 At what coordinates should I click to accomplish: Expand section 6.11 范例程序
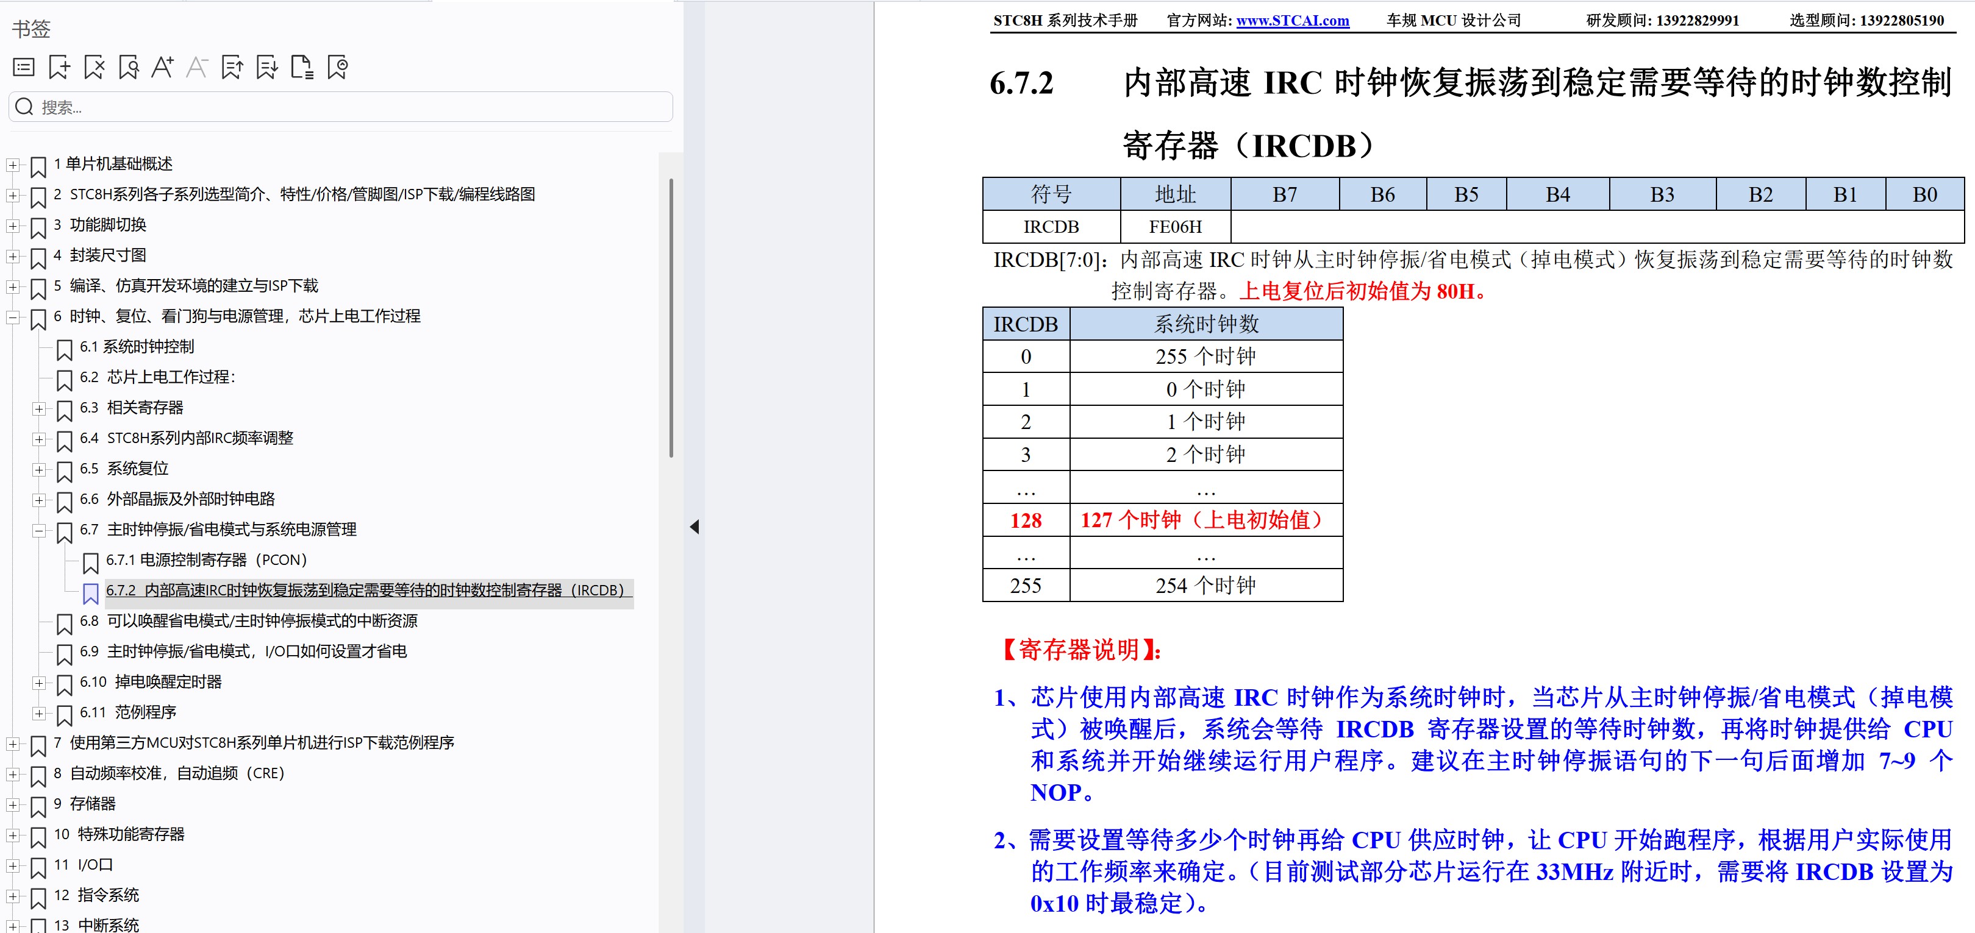[x=38, y=713]
